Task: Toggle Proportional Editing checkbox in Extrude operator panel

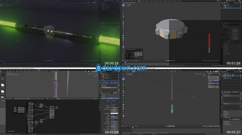Action: pos(142,58)
